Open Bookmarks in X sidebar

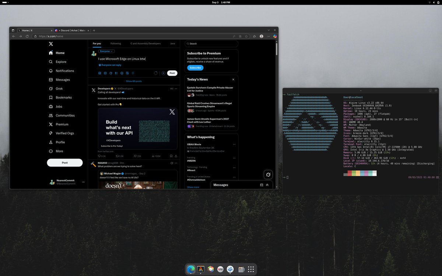click(60, 98)
